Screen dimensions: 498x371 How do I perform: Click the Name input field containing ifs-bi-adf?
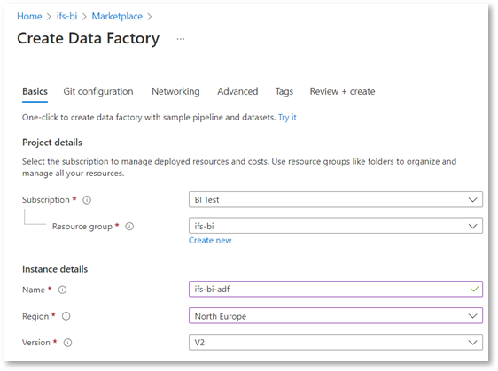[336, 290]
